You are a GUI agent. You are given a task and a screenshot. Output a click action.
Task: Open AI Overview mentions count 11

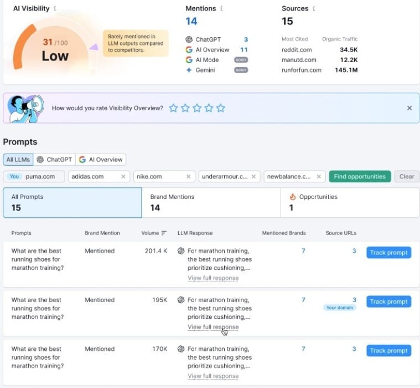244,50
